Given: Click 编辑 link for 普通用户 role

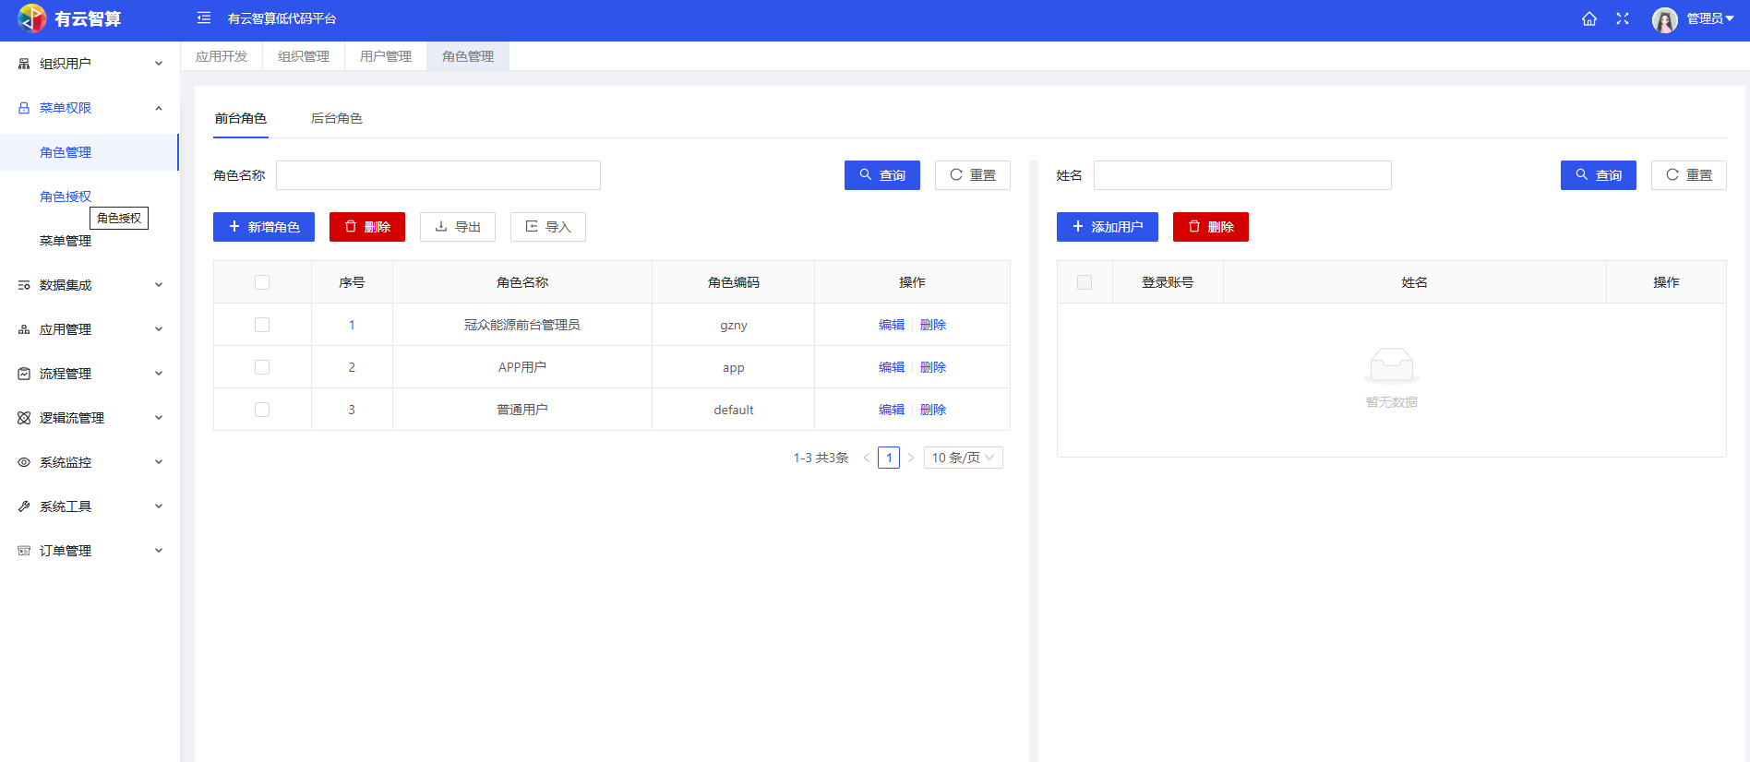Looking at the screenshot, I should pos(891,410).
